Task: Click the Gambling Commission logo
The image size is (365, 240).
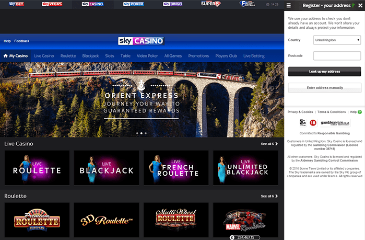Action: coord(303,122)
